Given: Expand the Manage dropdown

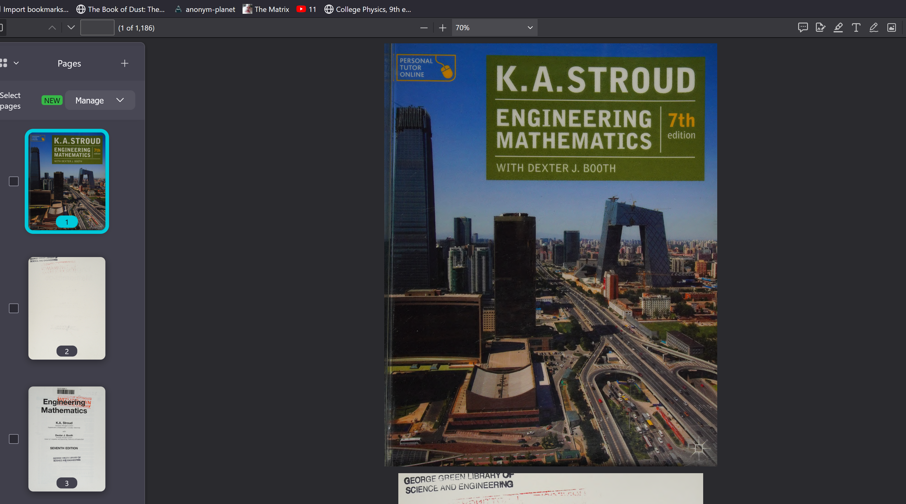Looking at the screenshot, I should click(x=100, y=100).
